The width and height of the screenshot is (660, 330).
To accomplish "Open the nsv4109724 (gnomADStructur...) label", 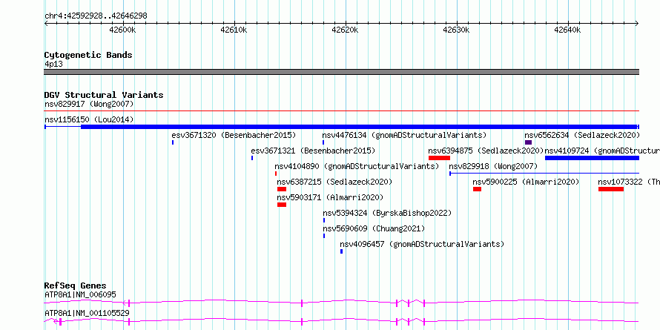I will pos(602,151).
